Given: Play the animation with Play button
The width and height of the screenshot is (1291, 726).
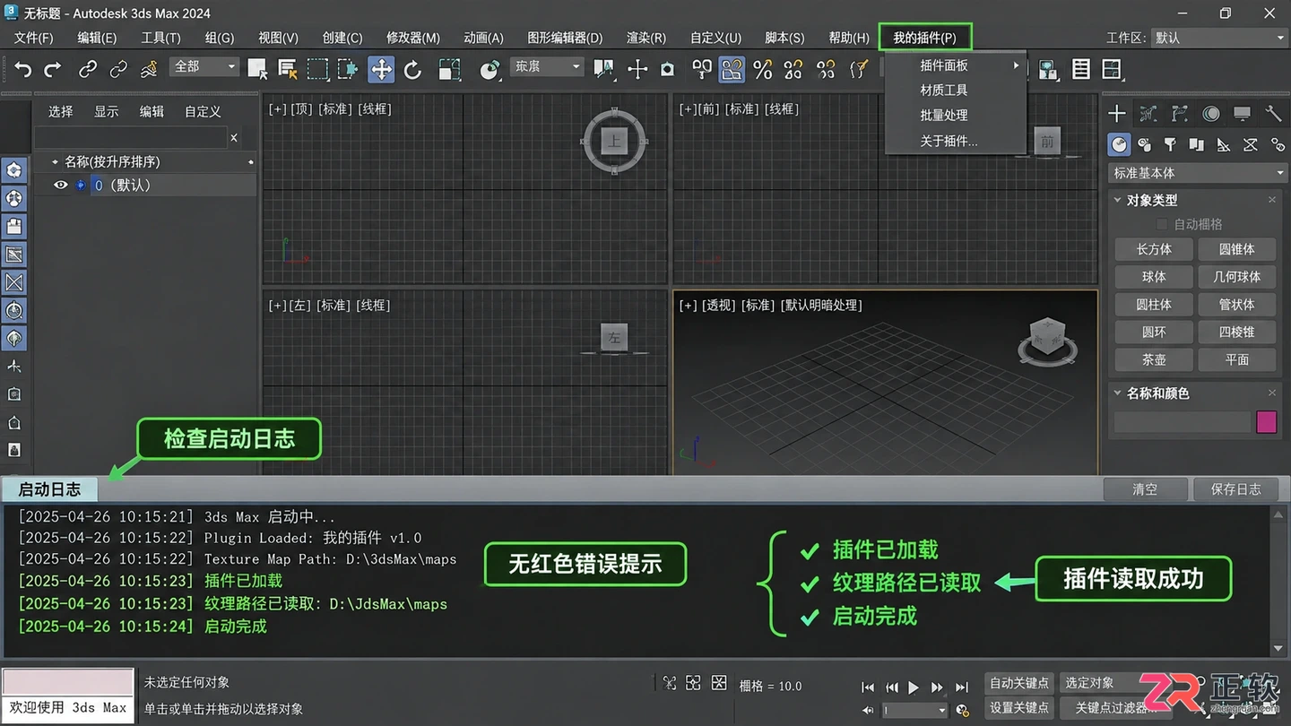Looking at the screenshot, I should coord(914,687).
